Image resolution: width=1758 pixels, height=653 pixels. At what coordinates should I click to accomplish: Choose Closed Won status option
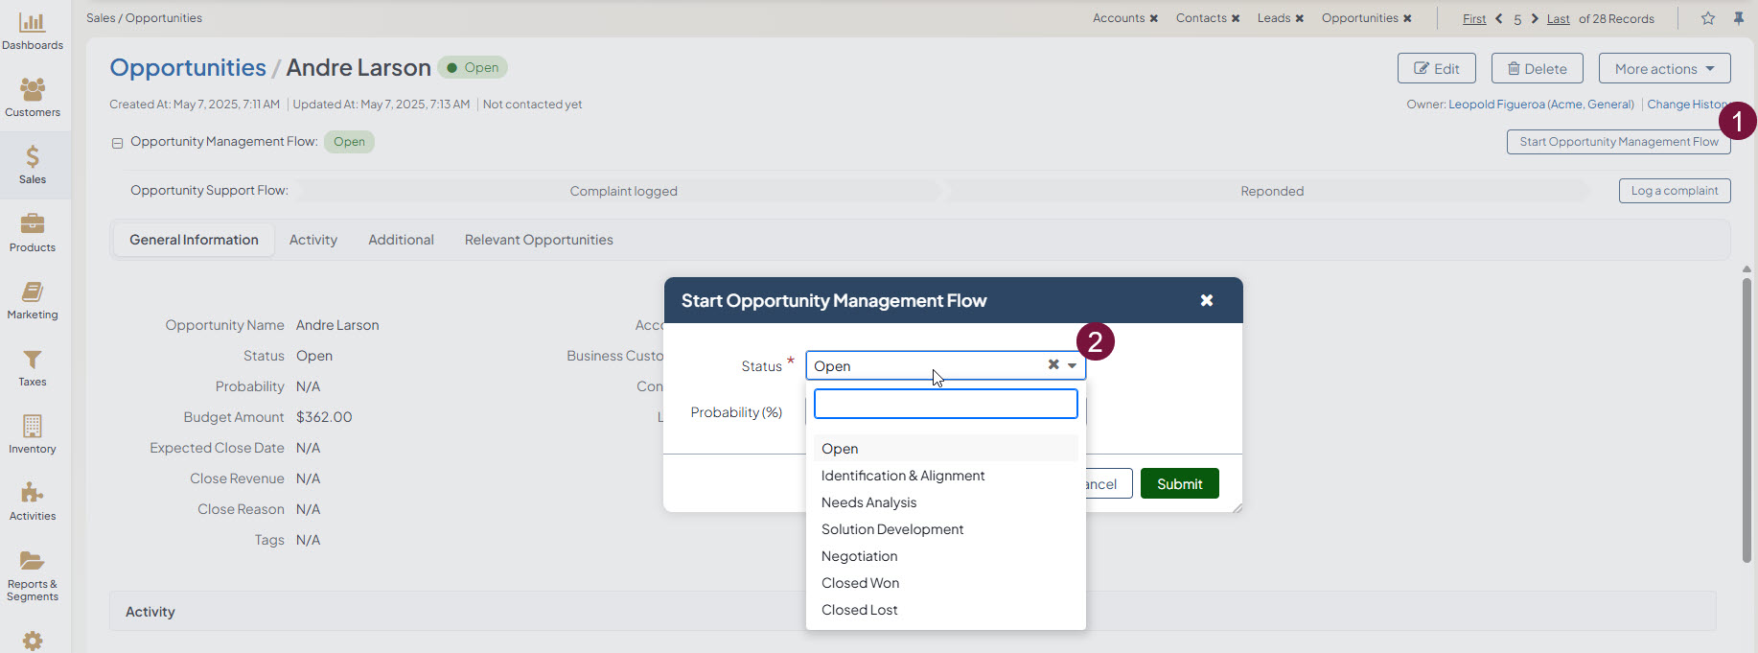860,583
